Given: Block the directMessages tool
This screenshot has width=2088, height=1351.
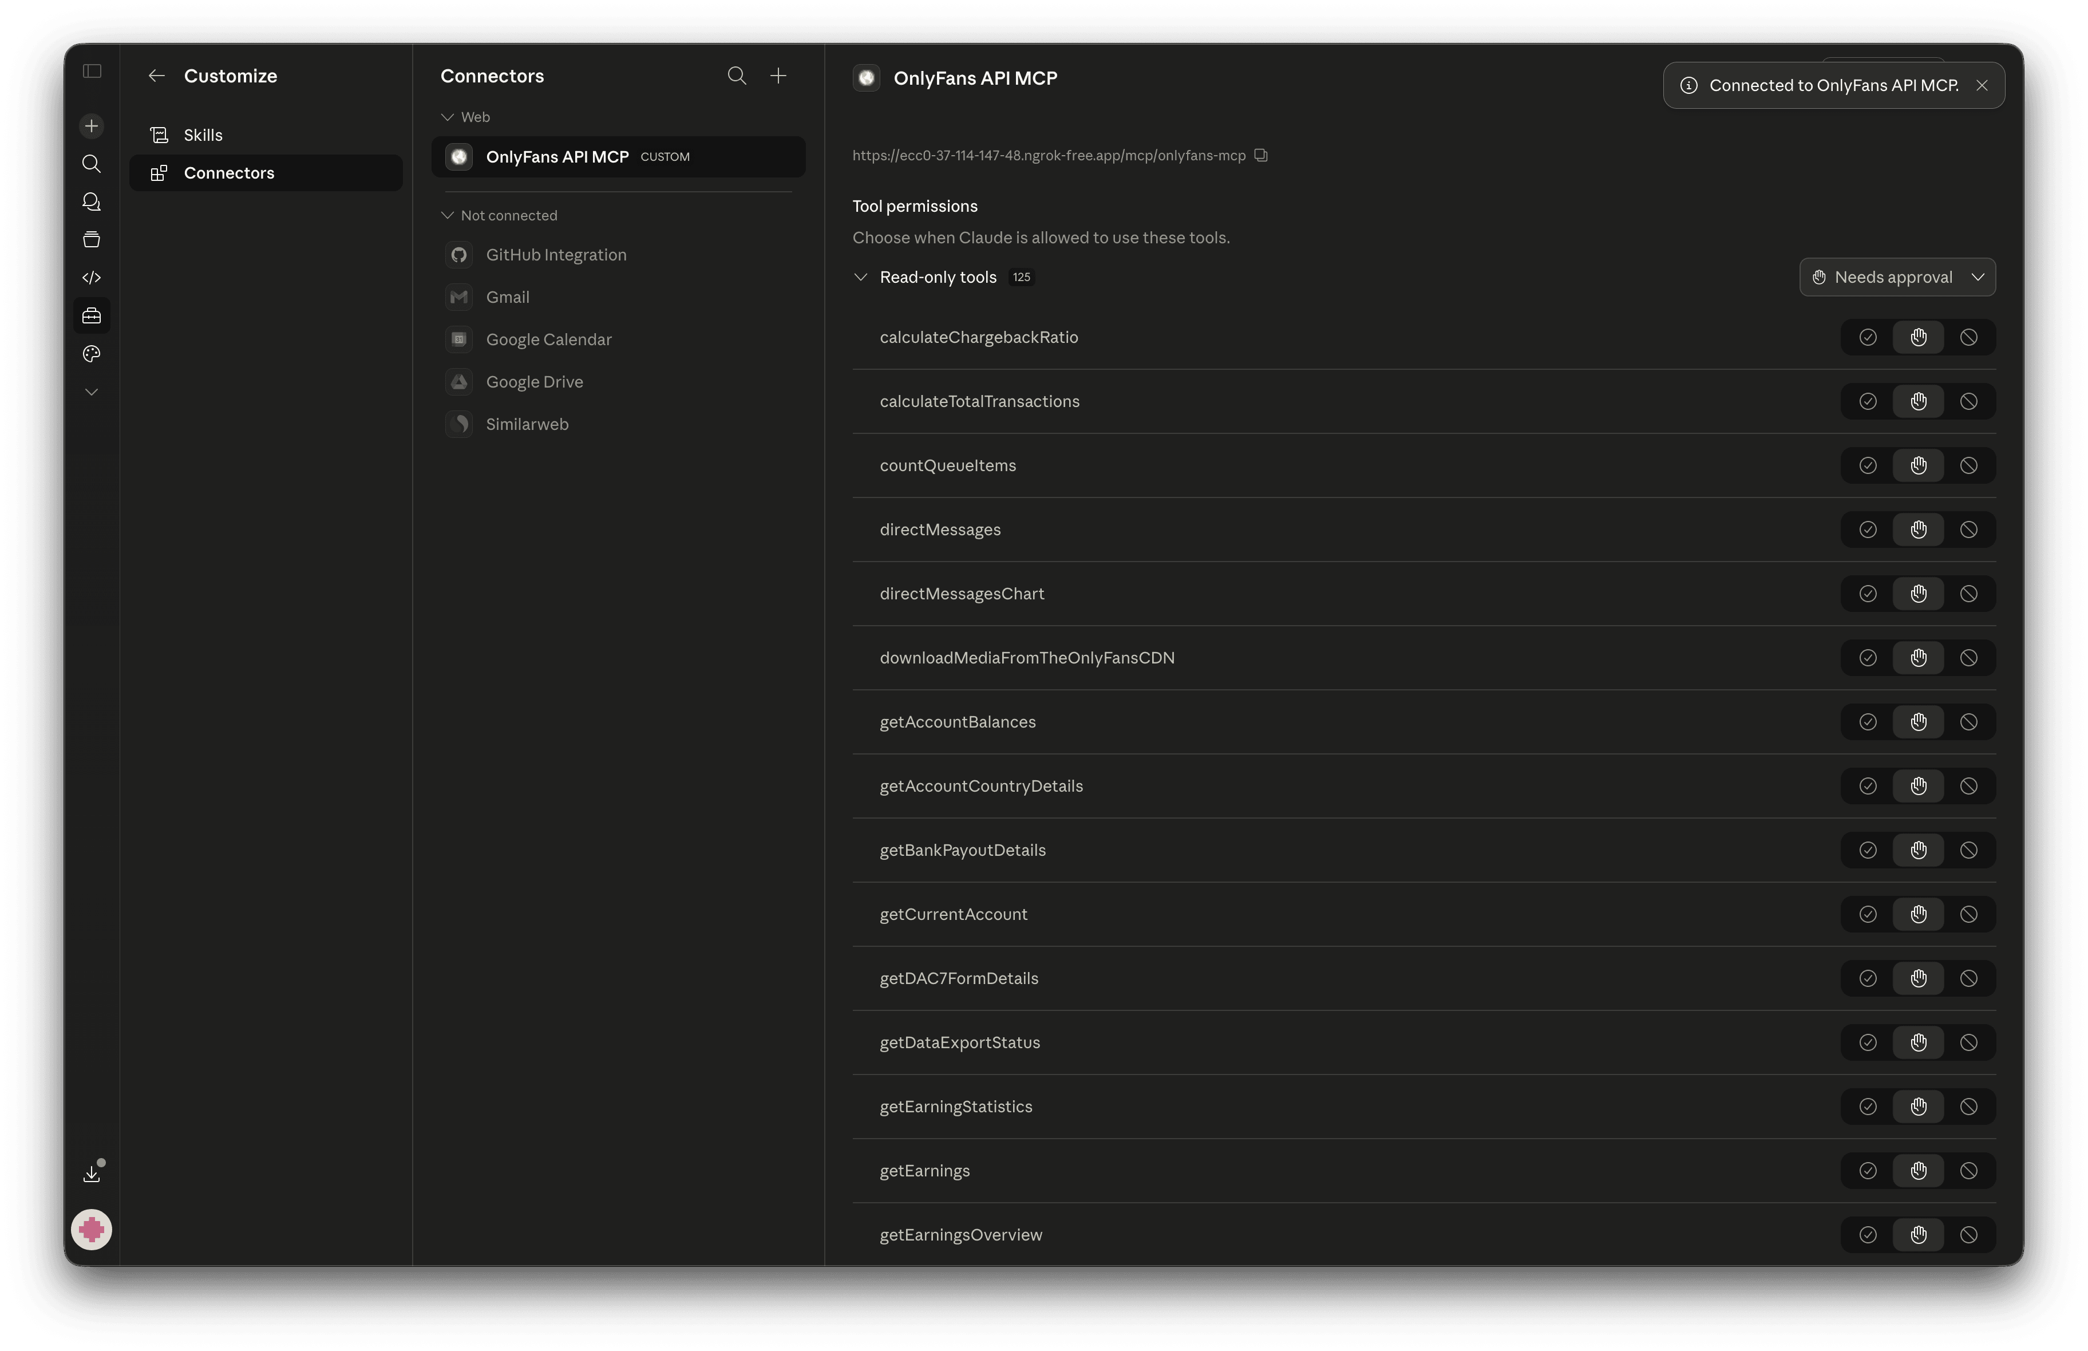Looking at the screenshot, I should click(x=1969, y=529).
